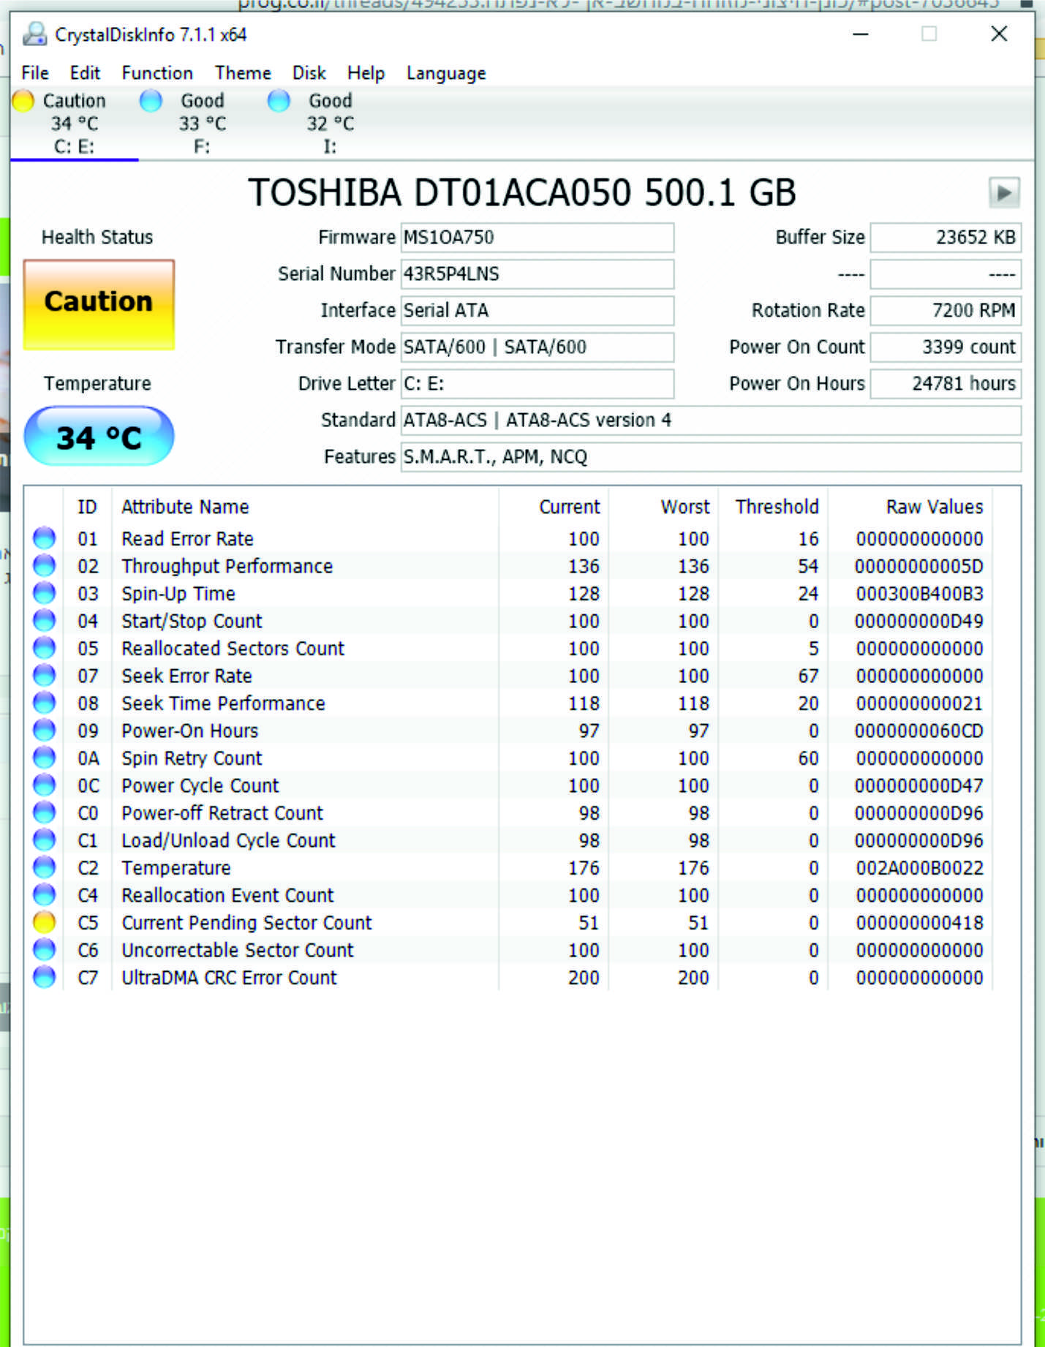Image resolution: width=1045 pixels, height=1347 pixels.
Task: Click the Features field S.M.A.R.T., APM, NCQ
Action: click(711, 457)
